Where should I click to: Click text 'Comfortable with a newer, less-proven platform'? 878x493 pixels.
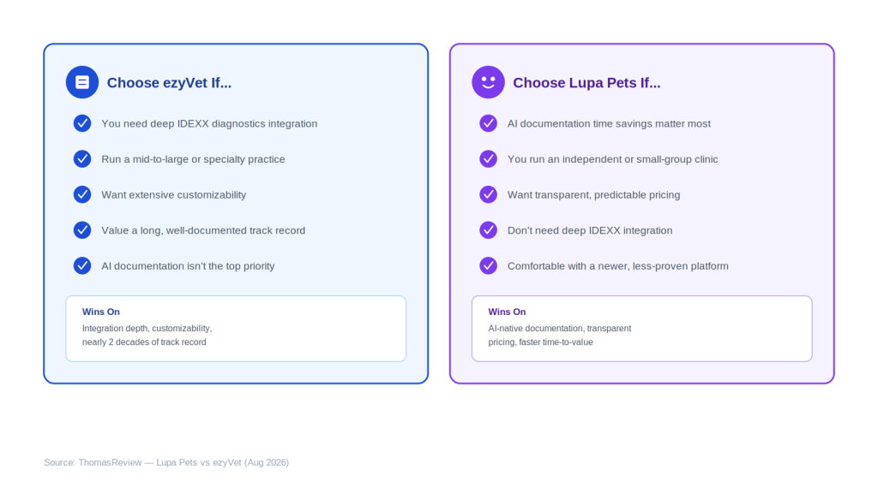(x=617, y=266)
